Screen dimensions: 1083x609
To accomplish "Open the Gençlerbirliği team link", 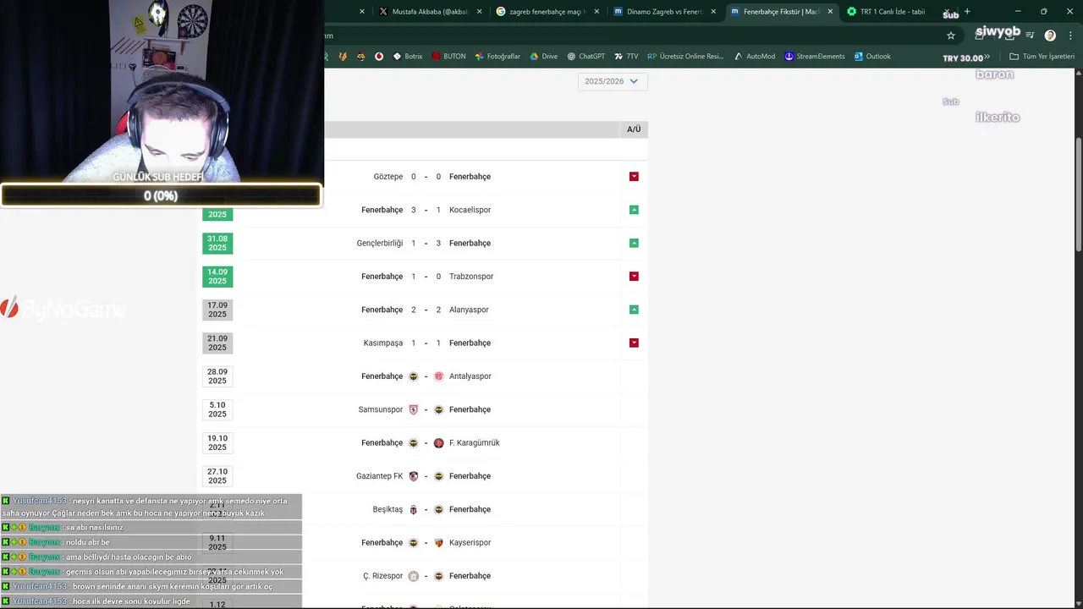I will coord(380,244).
